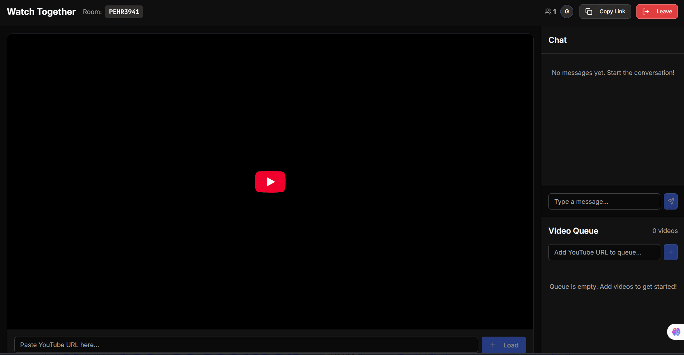
Task: Click the Watch Together title
Action: [41, 12]
